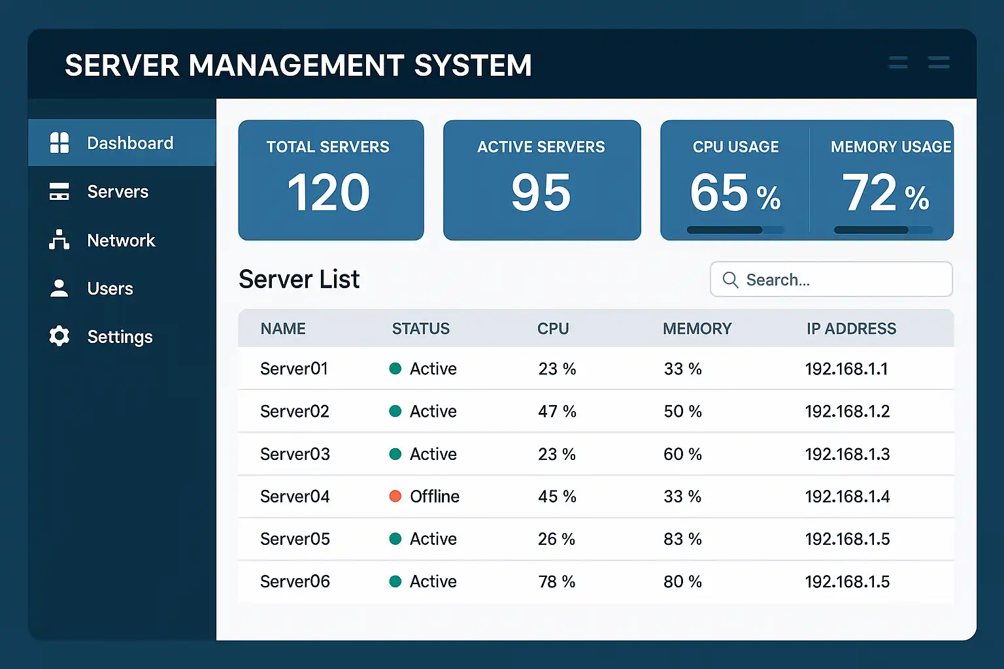1004x669 pixels.
Task: Click the Settings gear icon
Action: pyautogui.click(x=59, y=336)
